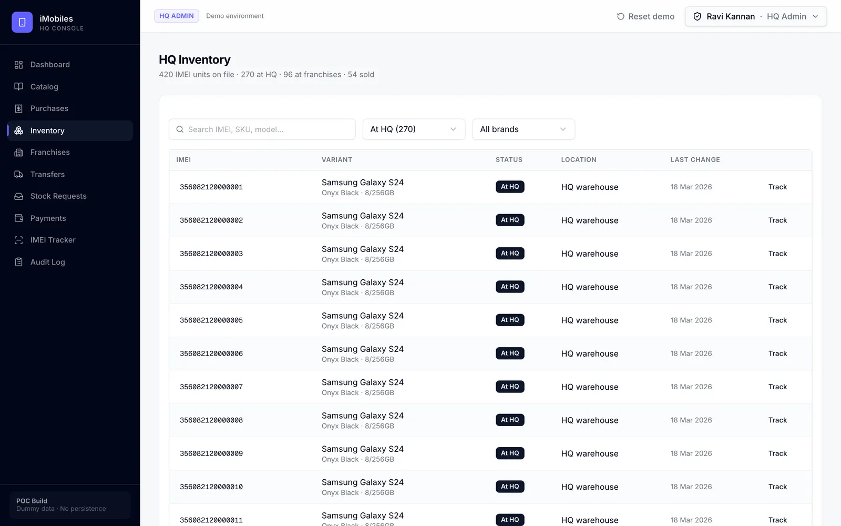Click the Inventory boxes icon

19,130
